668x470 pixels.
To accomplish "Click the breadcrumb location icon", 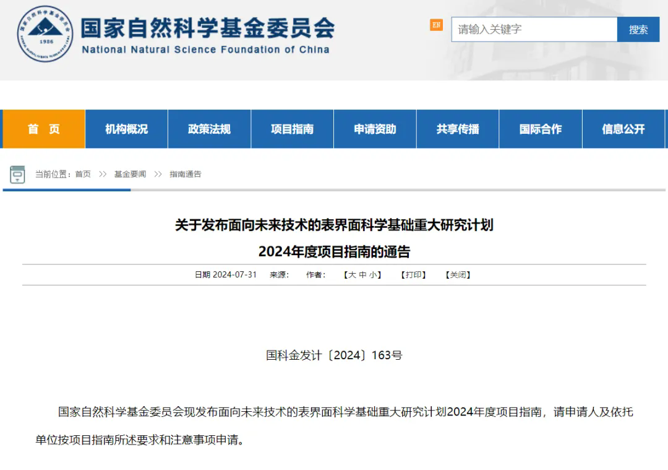I will (x=17, y=175).
